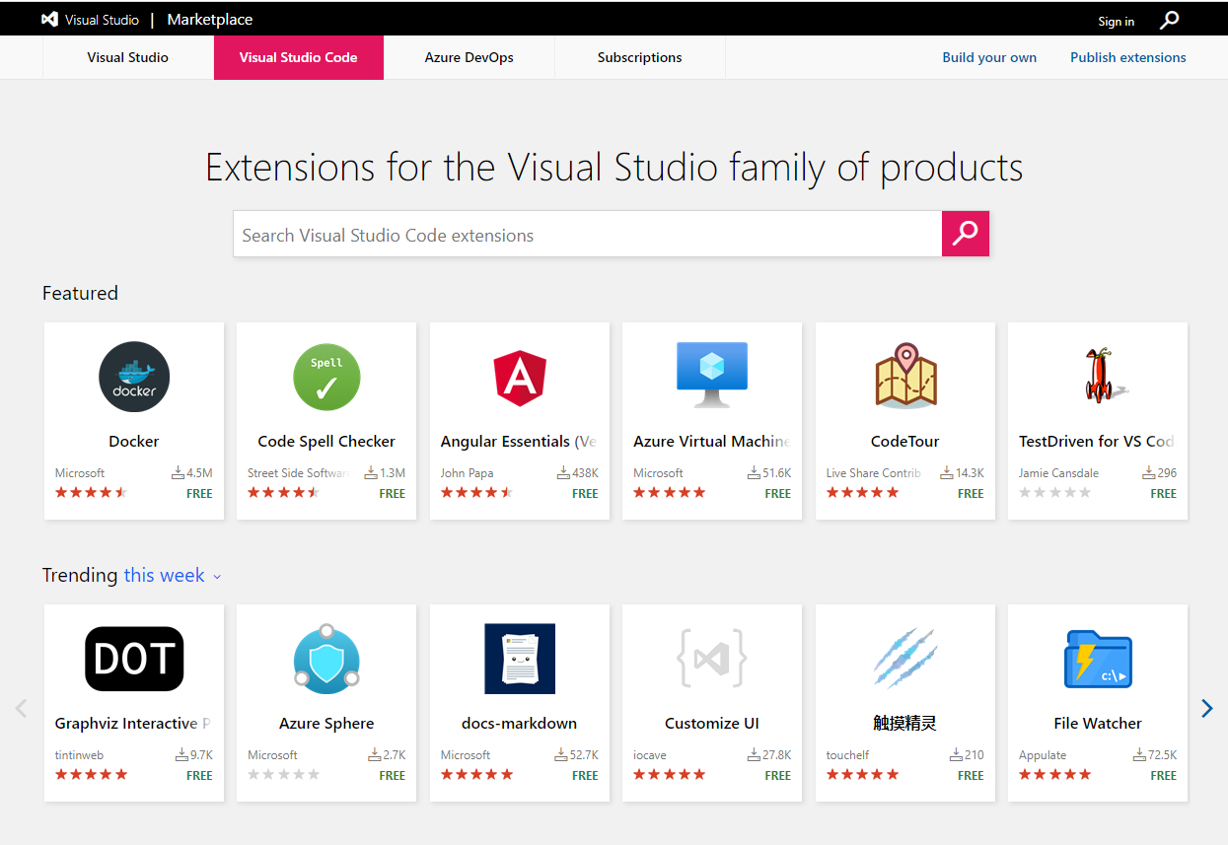The width and height of the screenshot is (1228, 845).
Task: Open the Azure Virtual Machines monitor icon
Action: (712, 375)
